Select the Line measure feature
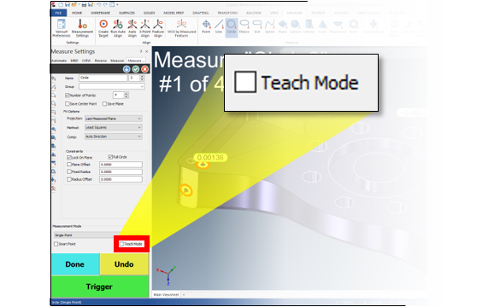 [219, 27]
